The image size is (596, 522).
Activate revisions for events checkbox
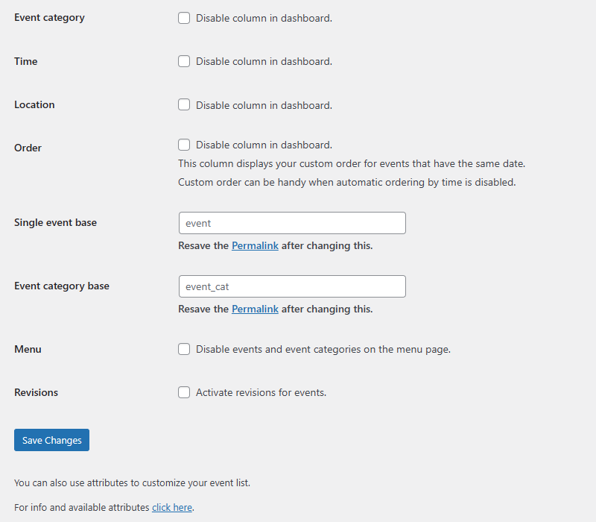pos(184,392)
